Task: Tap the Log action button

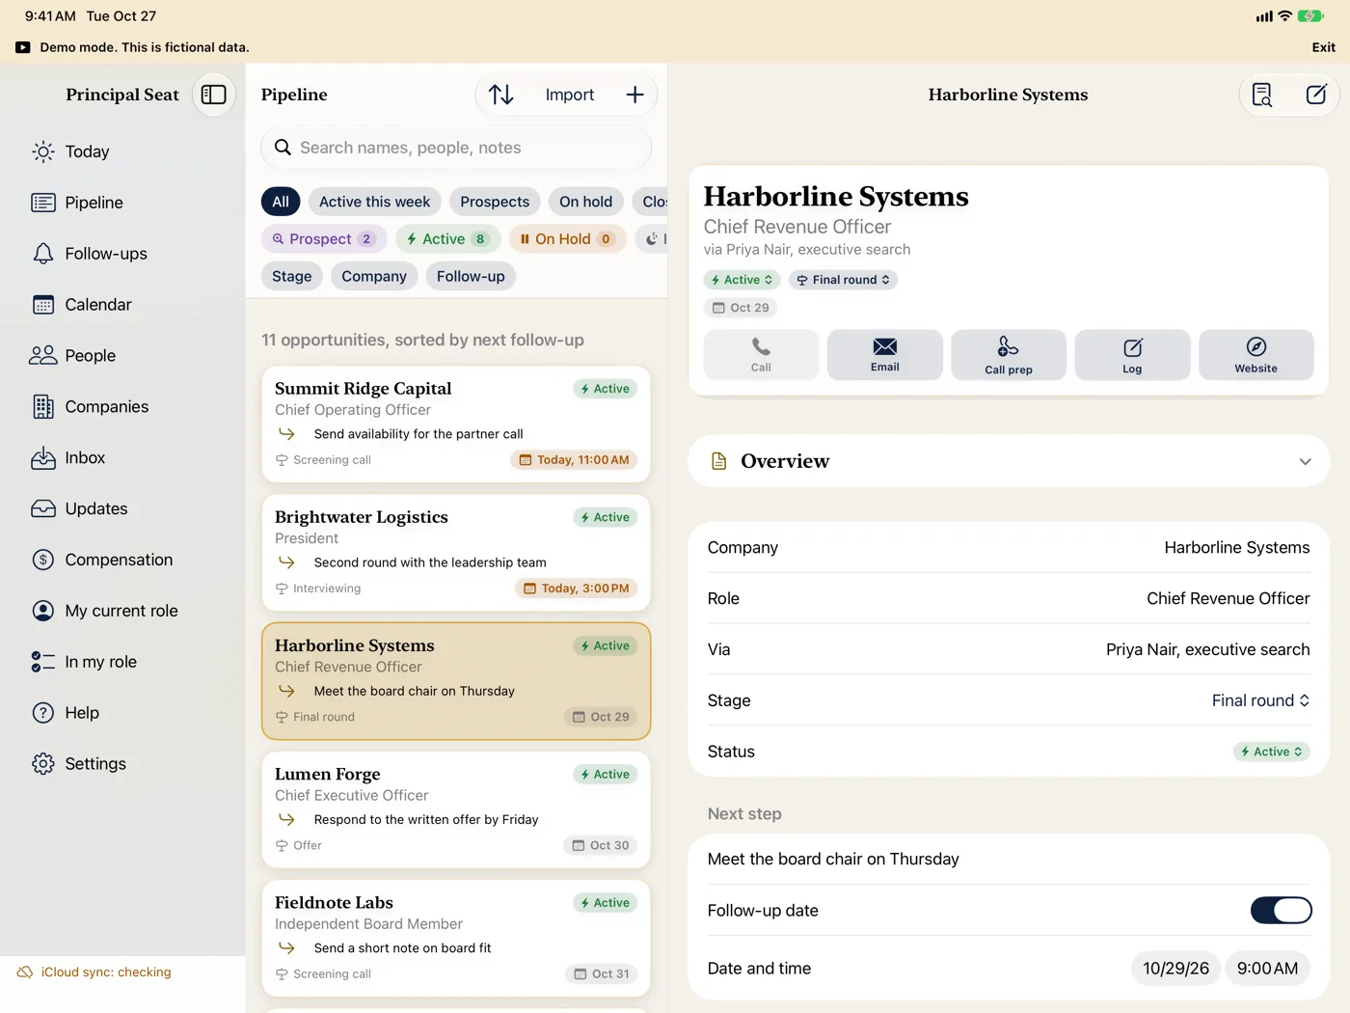Action: coord(1132,355)
